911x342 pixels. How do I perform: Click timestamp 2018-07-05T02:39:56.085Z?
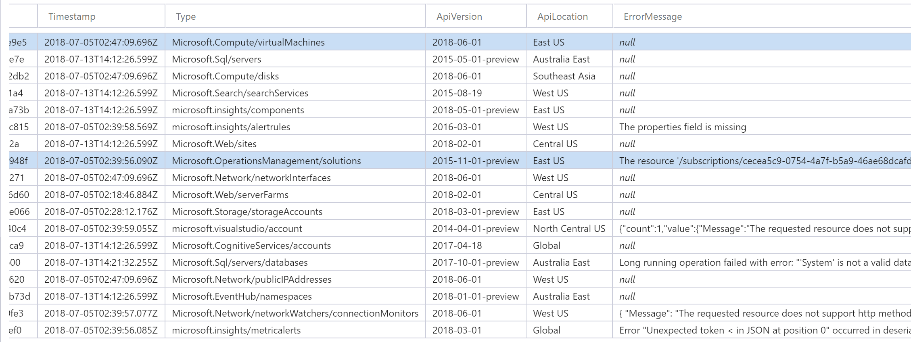[x=101, y=330]
